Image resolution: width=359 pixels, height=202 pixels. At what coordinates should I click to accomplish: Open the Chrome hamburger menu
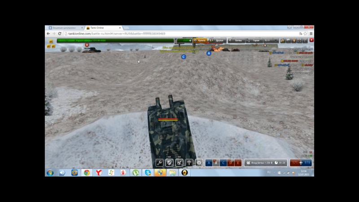pos(311,34)
